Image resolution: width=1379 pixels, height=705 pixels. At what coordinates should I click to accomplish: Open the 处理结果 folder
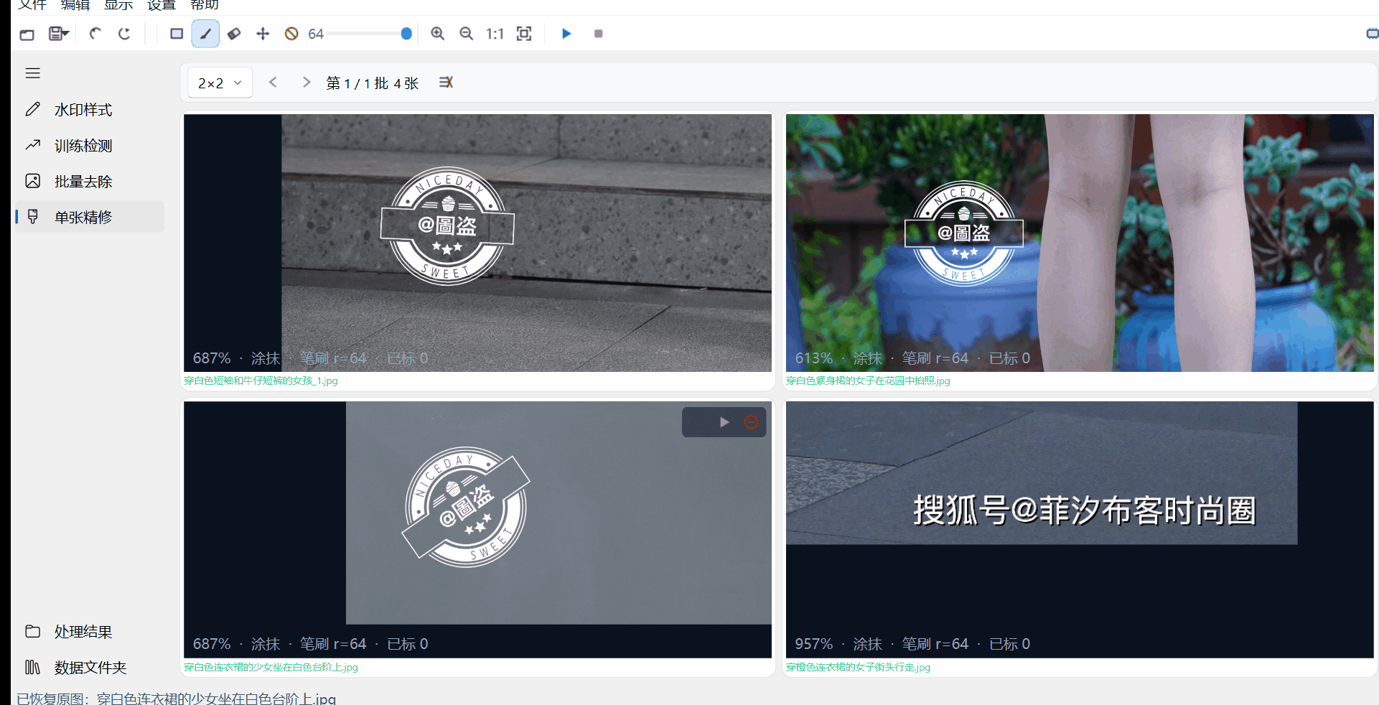click(x=90, y=632)
